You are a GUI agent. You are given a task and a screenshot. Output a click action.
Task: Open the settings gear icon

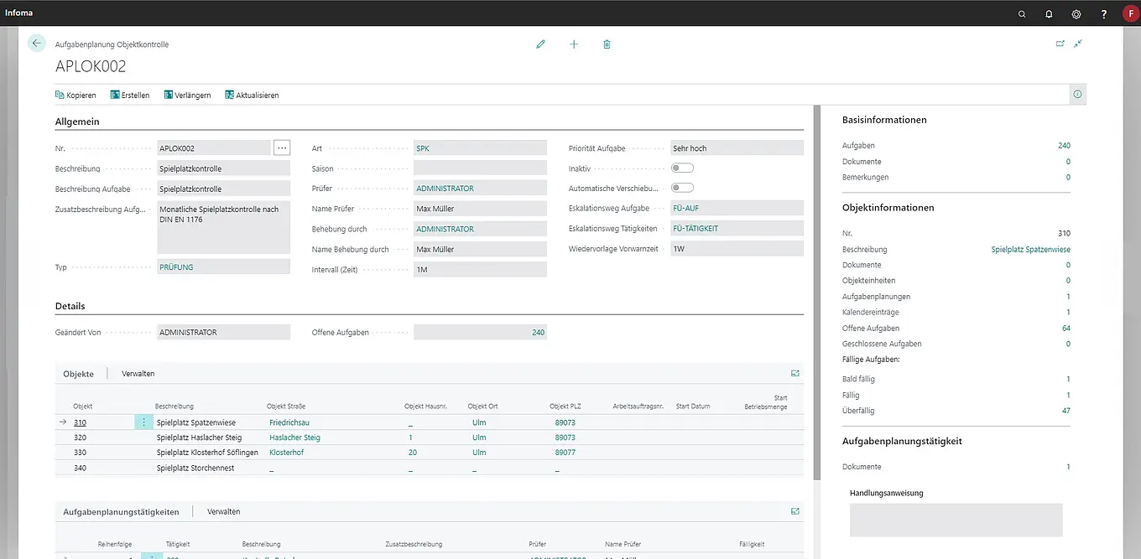(x=1076, y=14)
